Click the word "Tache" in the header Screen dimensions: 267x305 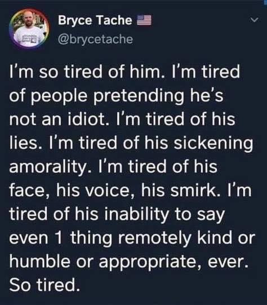pos(114,20)
